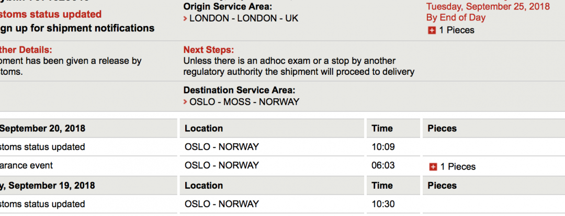
Task: Select the 06:03 time cell
Action: tap(382, 166)
